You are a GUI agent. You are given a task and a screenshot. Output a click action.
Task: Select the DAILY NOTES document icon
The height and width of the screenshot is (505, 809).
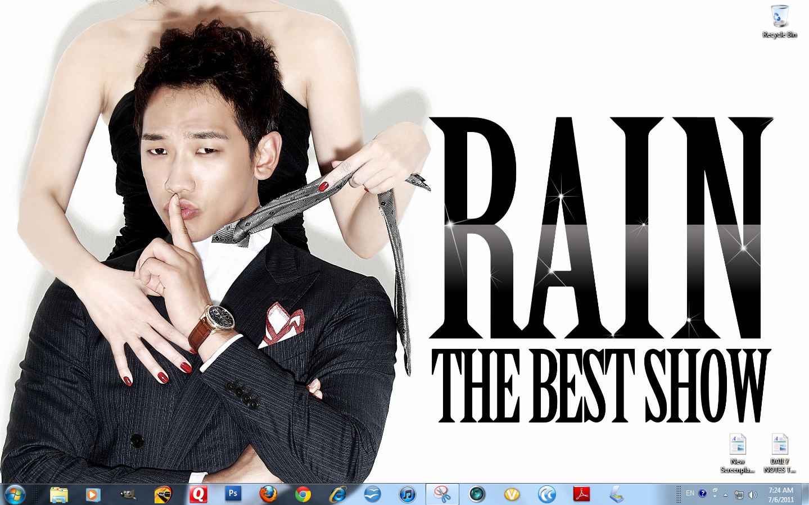click(779, 453)
